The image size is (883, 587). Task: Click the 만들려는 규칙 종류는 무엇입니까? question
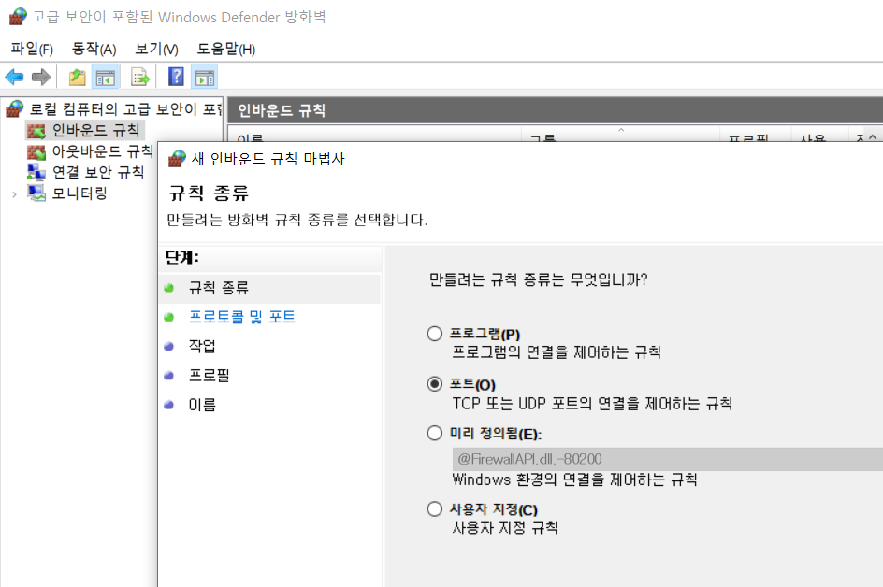(x=539, y=279)
